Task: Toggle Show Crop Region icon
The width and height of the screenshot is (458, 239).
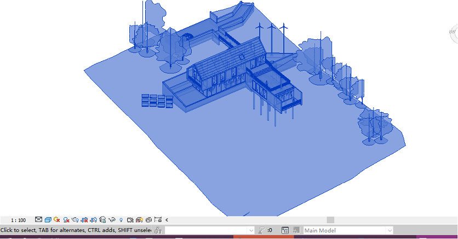Action: (94, 220)
